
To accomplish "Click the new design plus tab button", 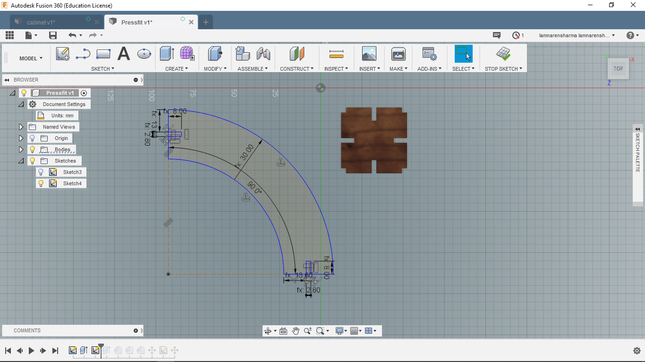I will tap(205, 22).
